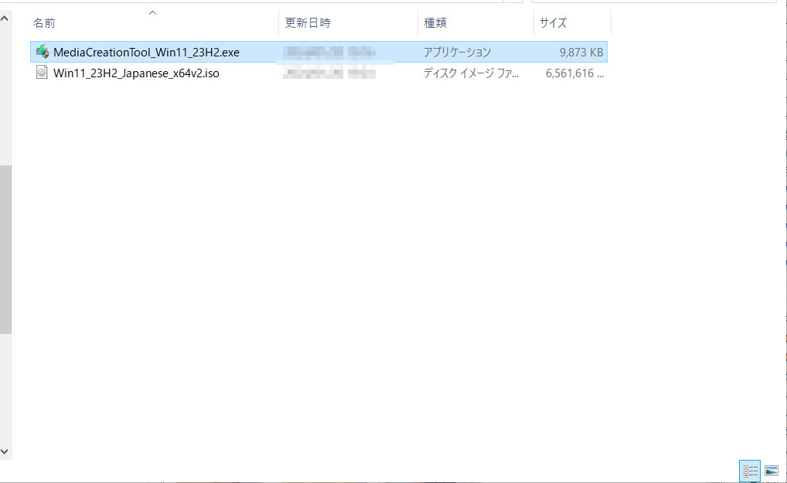Image resolution: width=787 pixels, height=483 pixels.
Task: Click the sort direction arrow above 名前
Action: 152,12
